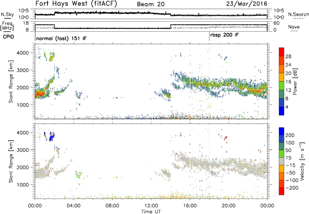Click the frequency step at 14:00 UT
The height and width of the screenshot is (214, 309).
tap(170, 26)
